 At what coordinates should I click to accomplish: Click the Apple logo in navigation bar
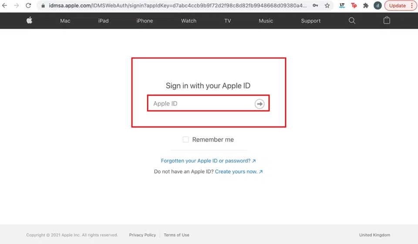coord(29,20)
